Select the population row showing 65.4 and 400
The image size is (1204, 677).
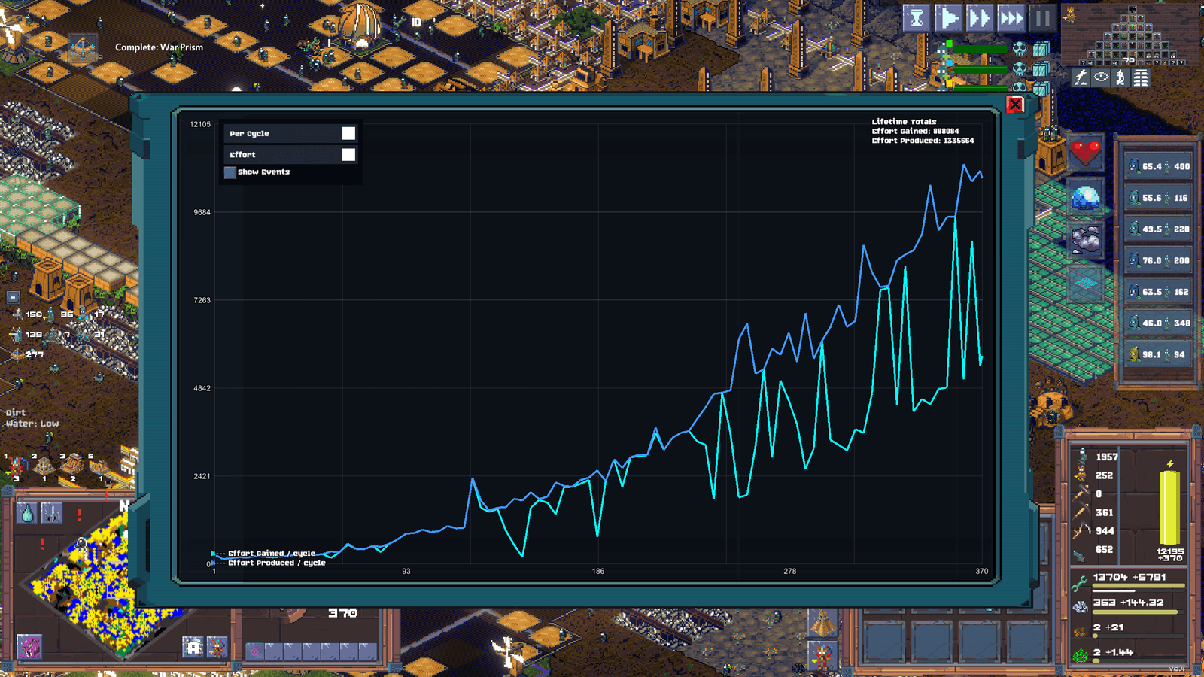click(1159, 166)
